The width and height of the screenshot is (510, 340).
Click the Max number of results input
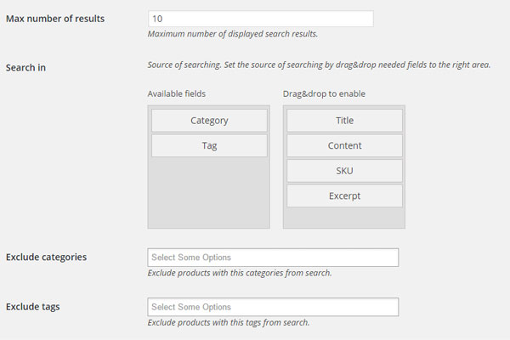(261, 19)
